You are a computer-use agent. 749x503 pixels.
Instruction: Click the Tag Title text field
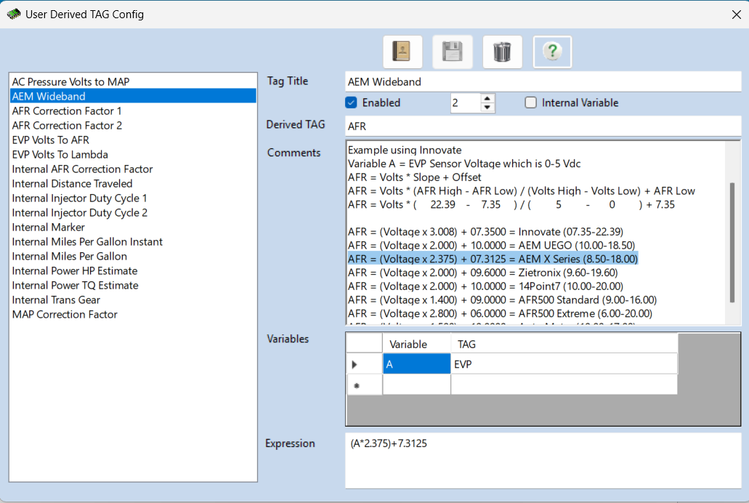point(541,81)
